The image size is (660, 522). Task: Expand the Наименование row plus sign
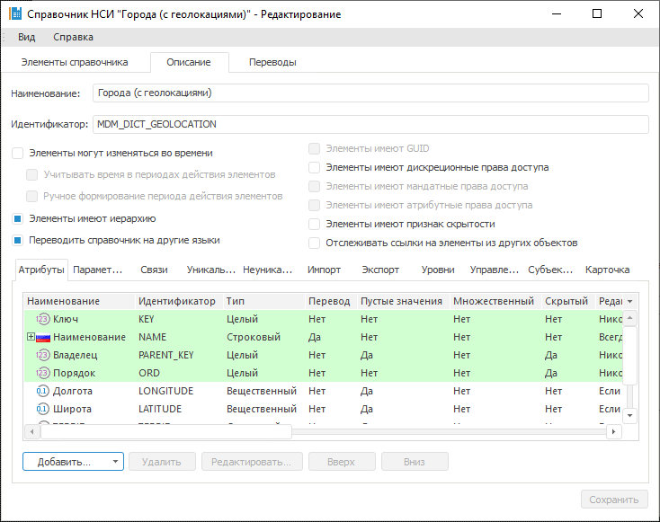30,337
